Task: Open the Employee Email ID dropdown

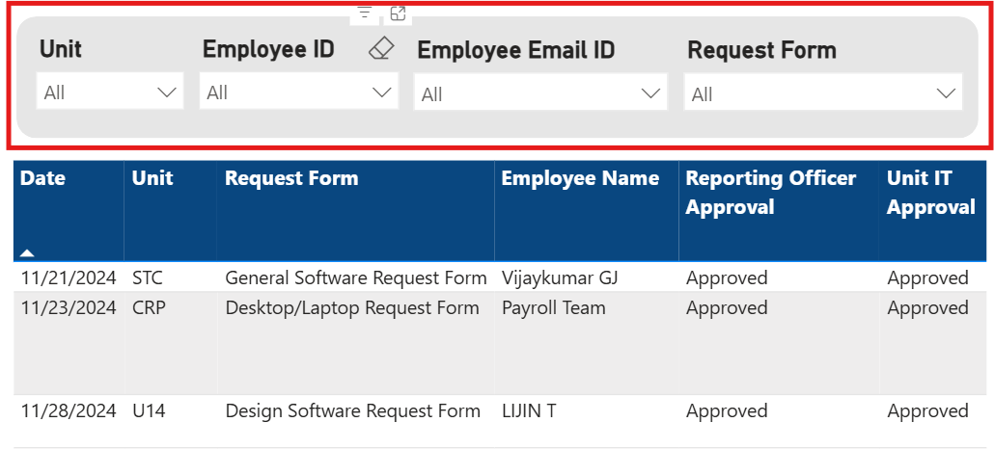Action: pos(540,93)
